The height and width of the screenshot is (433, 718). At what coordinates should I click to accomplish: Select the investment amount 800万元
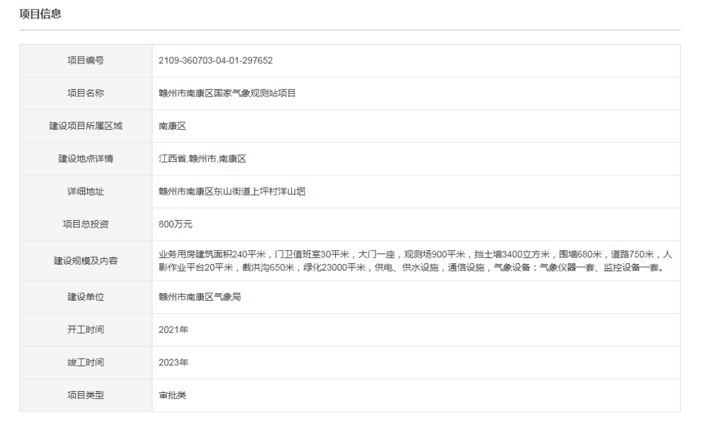174,224
